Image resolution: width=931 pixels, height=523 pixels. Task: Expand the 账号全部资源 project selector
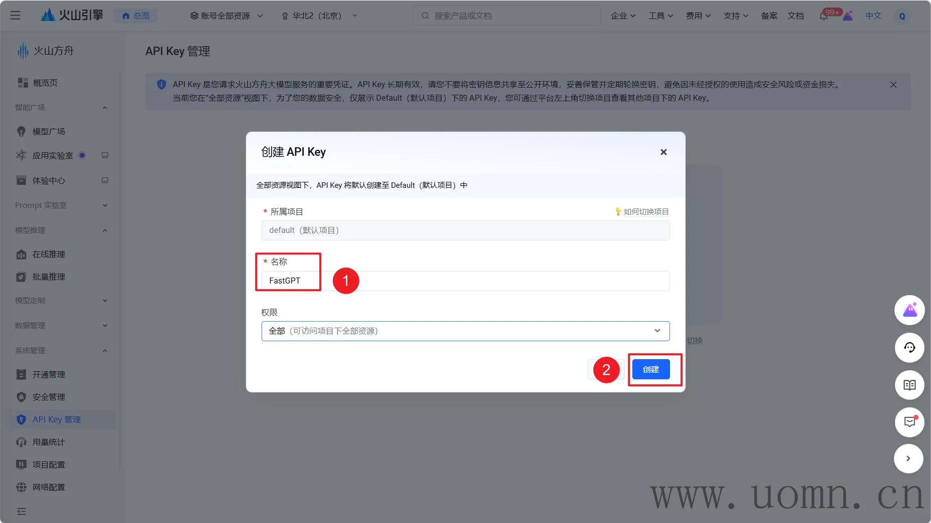226,16
